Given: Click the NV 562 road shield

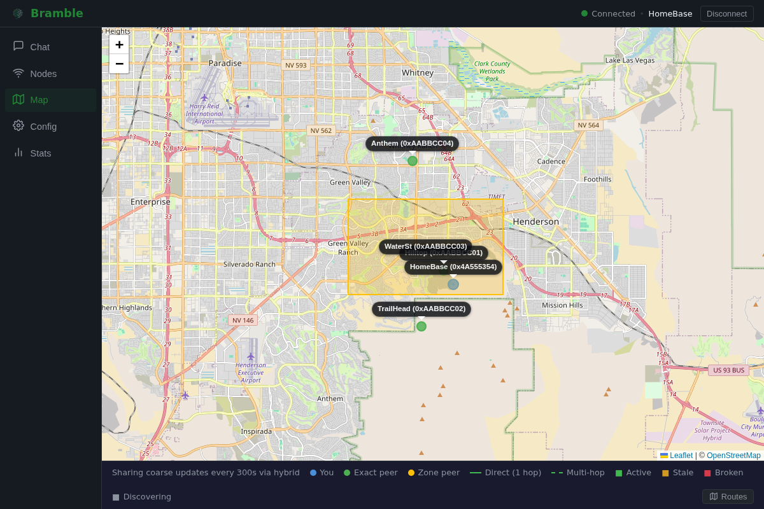Looking at the screenshot, I should click(321, 130).
